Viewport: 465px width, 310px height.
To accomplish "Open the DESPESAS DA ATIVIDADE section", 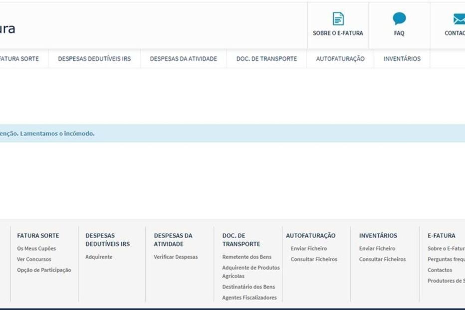I will (183, 58).
